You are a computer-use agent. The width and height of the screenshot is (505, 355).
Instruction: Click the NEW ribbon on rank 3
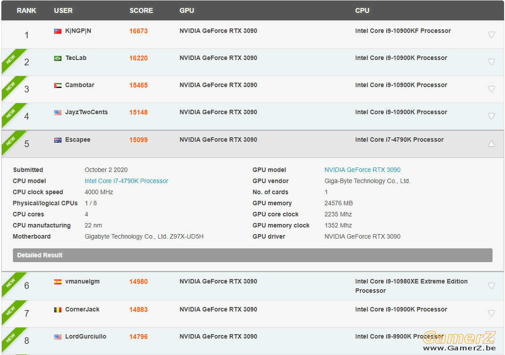[11, 86]
